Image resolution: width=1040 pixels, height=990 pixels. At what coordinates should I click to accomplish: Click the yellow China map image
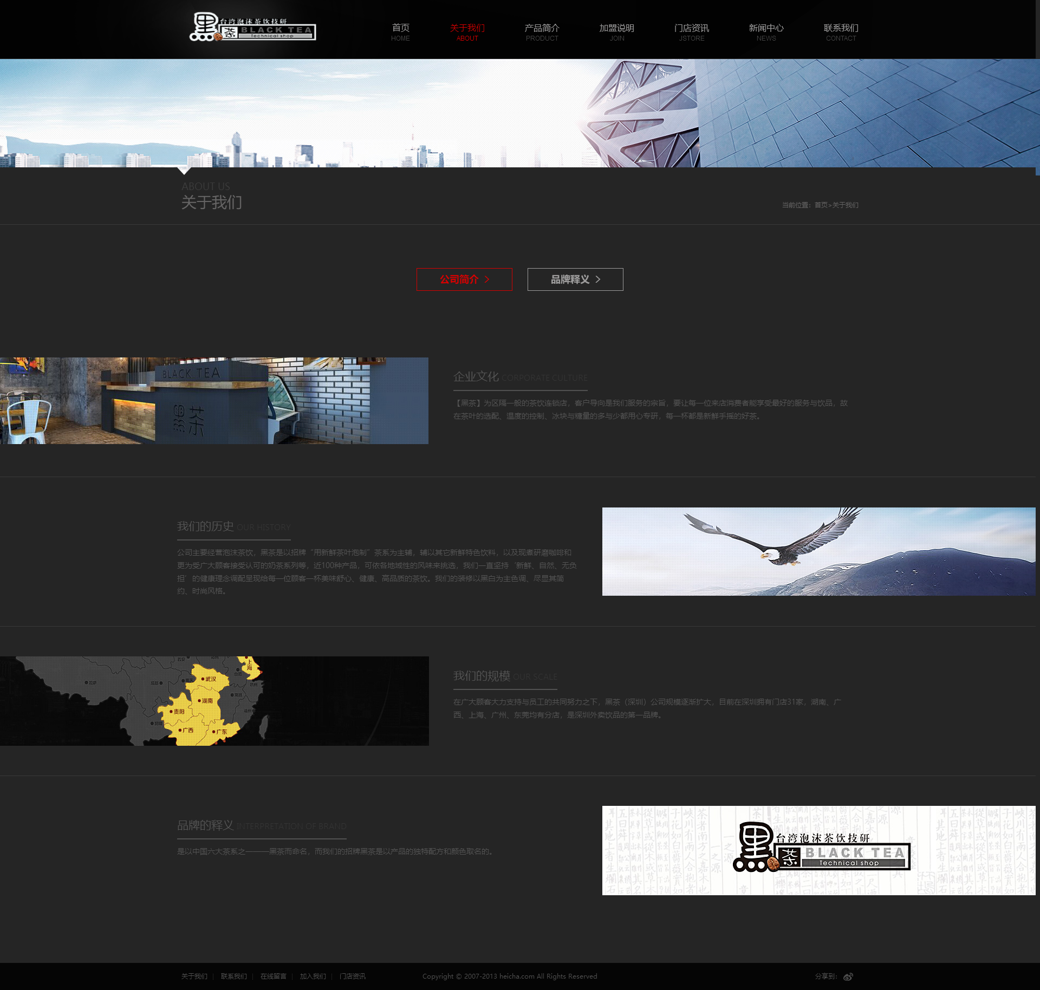(x=214, y=701)
